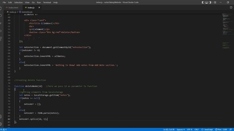Image resolution: width=234 pixels, height=131 pixels.
Task: Click the '<button class="btn bg-red">' line
Action: tap(54, 32)
